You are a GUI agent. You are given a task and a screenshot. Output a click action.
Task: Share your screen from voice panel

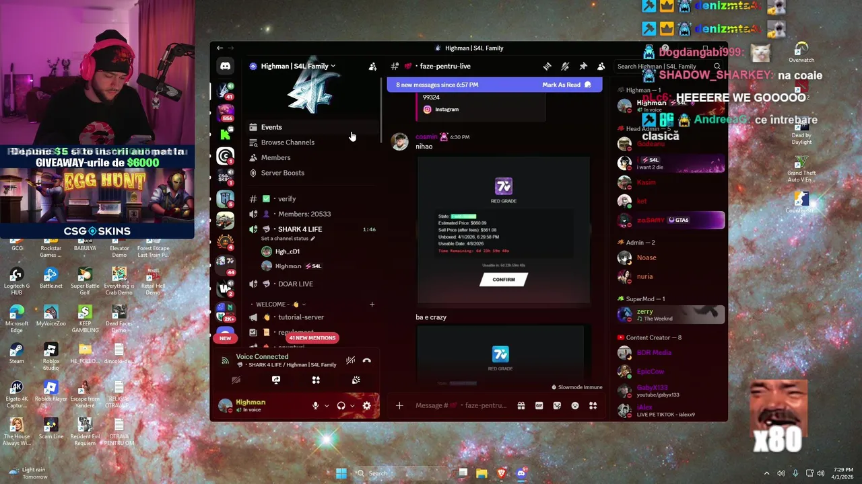coord(276,380)
